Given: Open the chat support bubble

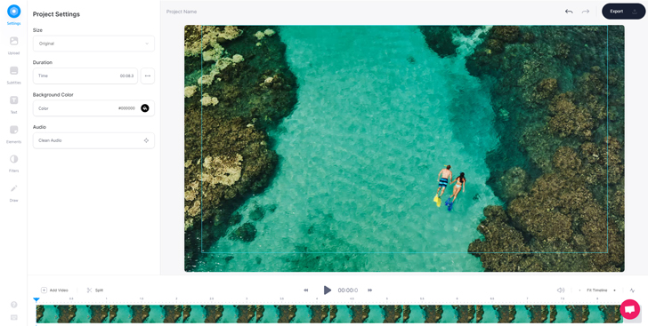Looking at the screenshot, I should [x=629, y=309].
